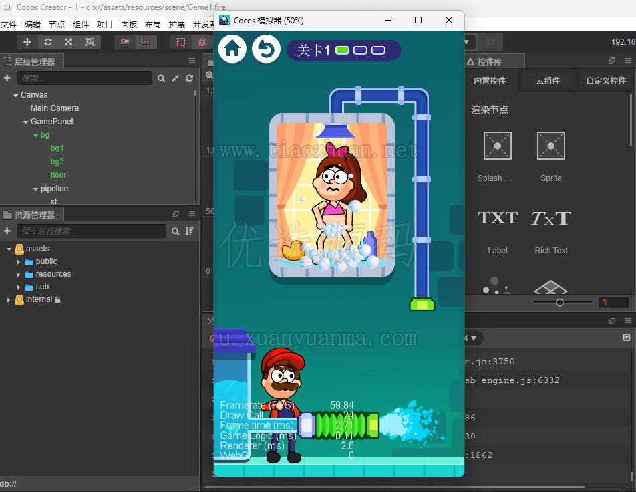
Task: Switch to 内置控件 tab
Action: click(x=490, y=80)
